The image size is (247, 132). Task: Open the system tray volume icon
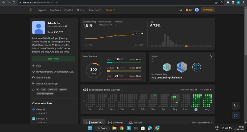[226, 128]
